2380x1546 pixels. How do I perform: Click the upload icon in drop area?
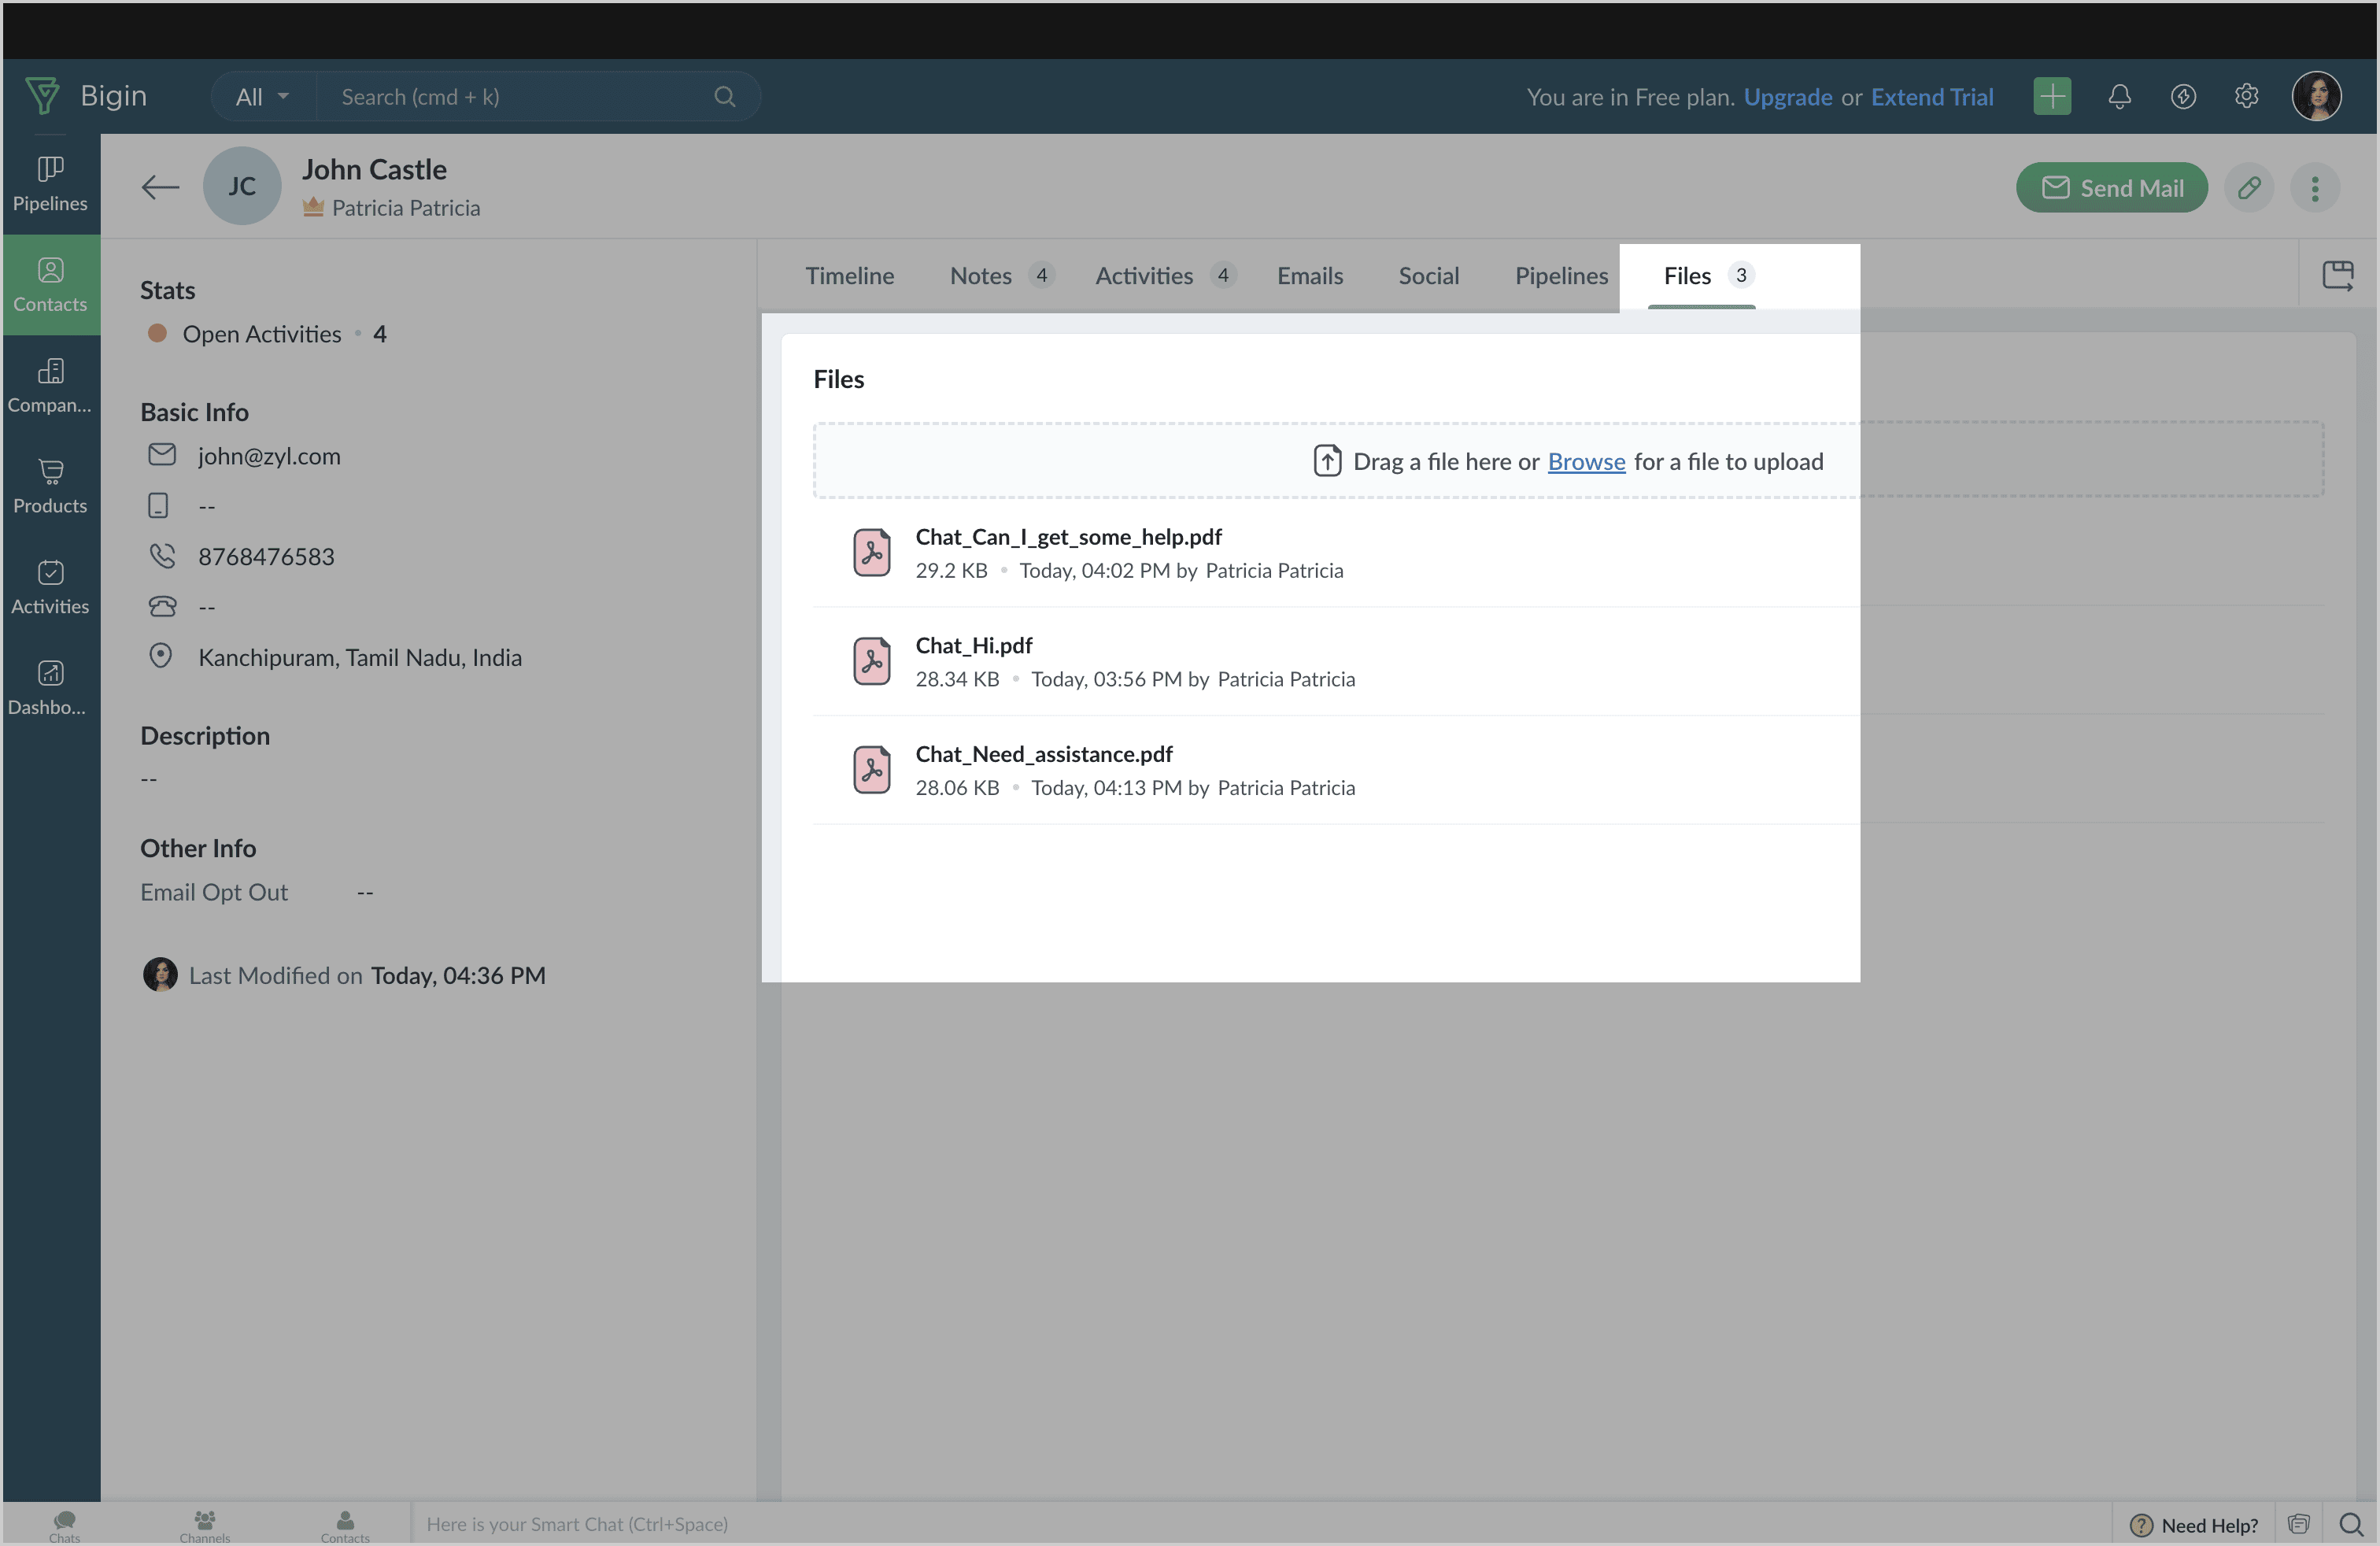pyautogui.click(x=1327, y=461)
